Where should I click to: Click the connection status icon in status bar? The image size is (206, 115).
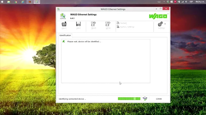[x=145, y=99]
